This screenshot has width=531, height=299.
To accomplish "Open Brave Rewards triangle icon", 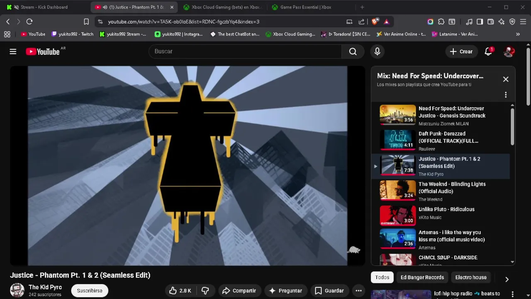I will (x=386, y=22).
